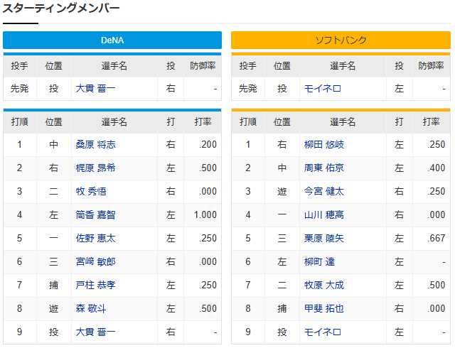Click DeNA lineup 打順 column header

[20, 122]
